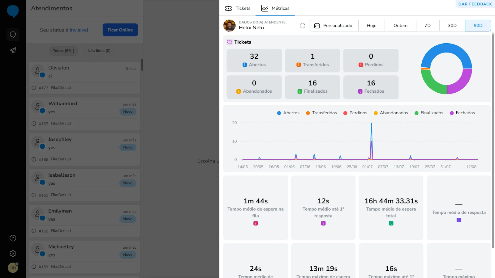Open Josephley conversation in list

pyautogui.click(x=84, y=150)
